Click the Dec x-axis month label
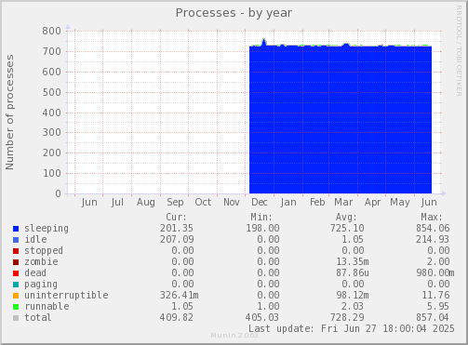 pos(260,202)
